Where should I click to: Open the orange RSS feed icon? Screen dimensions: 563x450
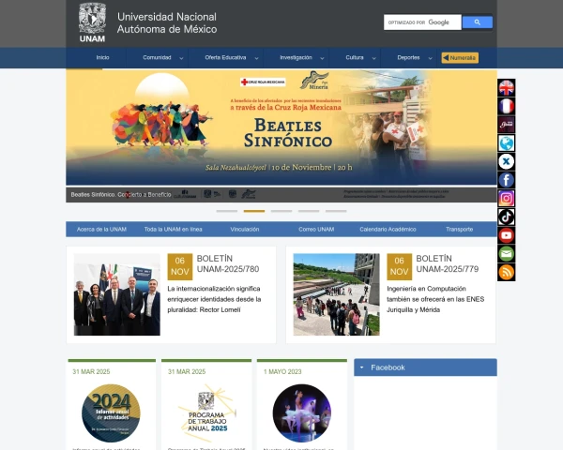click(x=507, y=273)
